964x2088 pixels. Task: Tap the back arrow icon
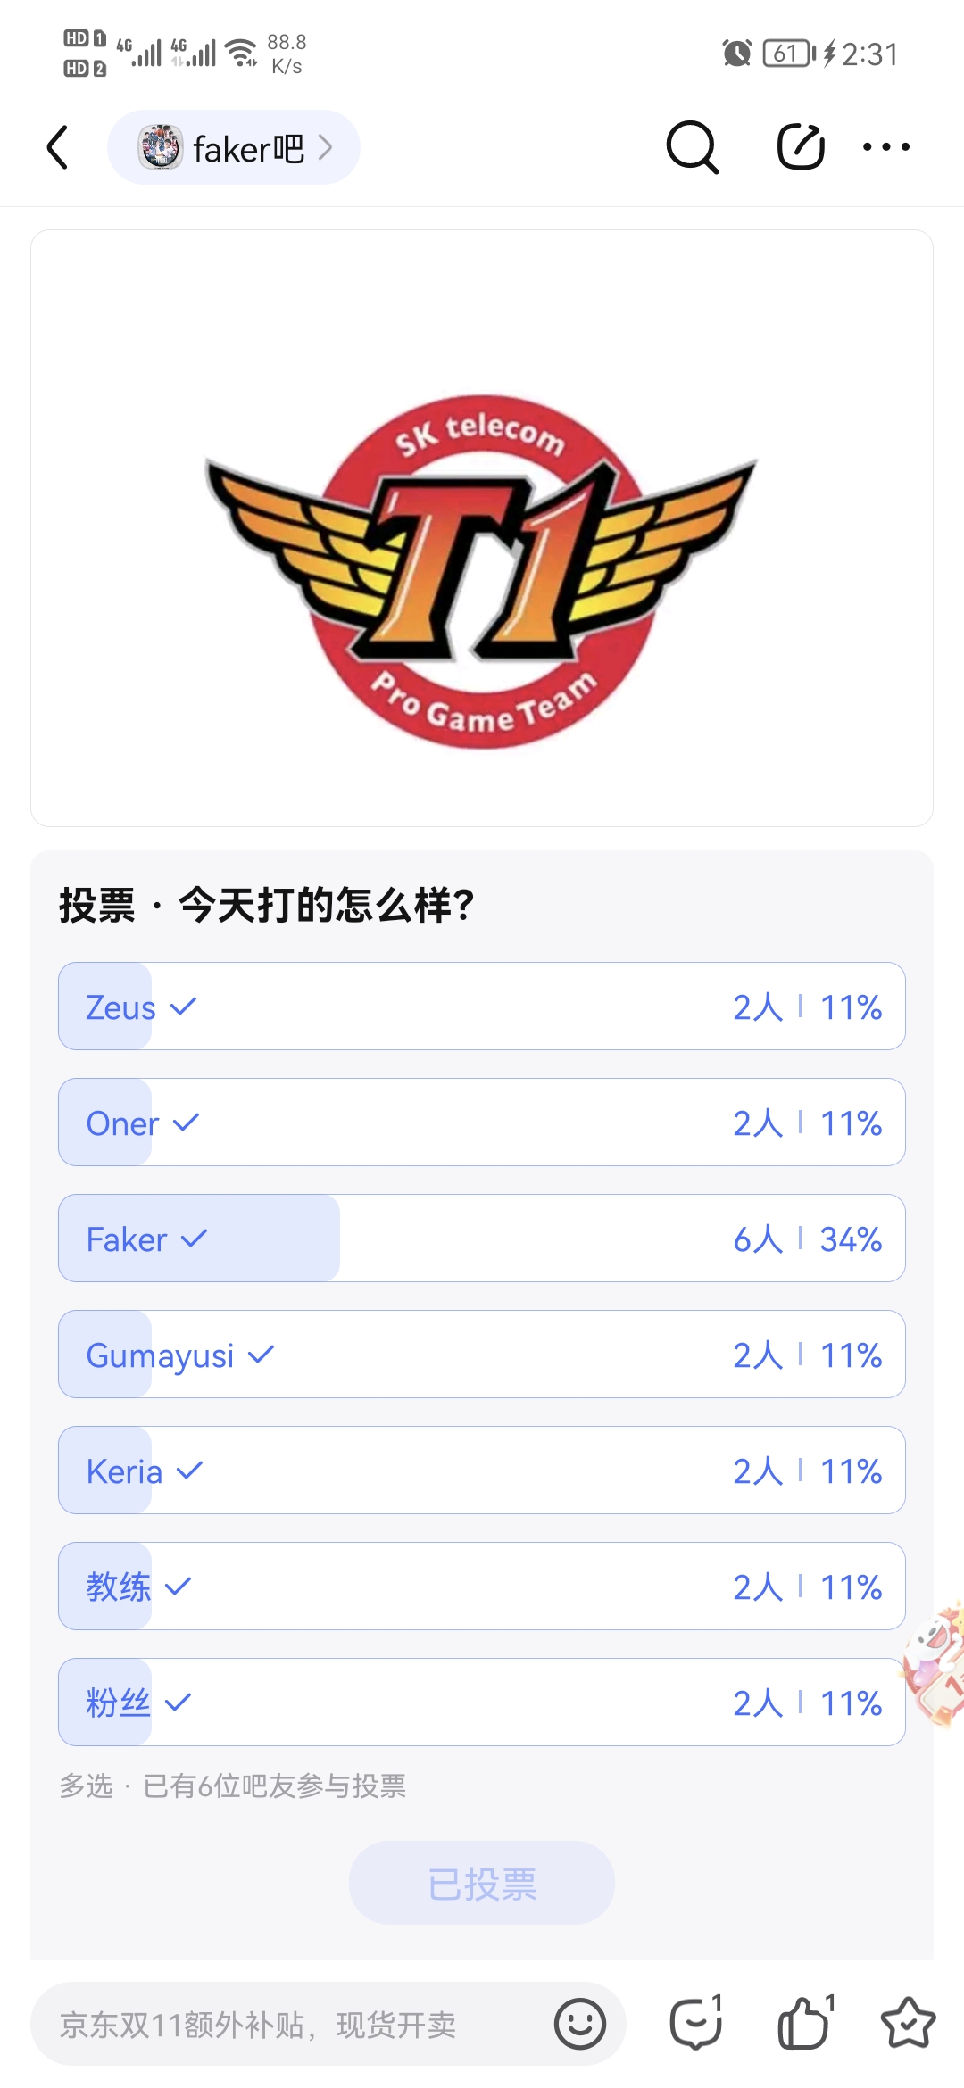tap(58, 147)
